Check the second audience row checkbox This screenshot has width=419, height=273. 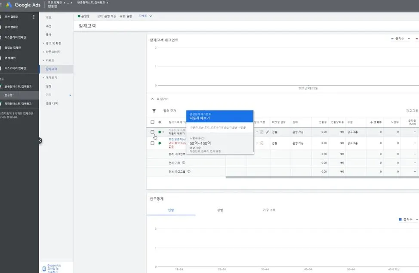coord(152,143)
